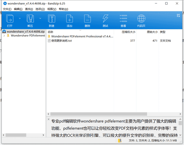Image resolution: width=184 pixels, height=145 pixels.
Task: Click the tree pane scroll left arrow
Action: coord(4,135)
